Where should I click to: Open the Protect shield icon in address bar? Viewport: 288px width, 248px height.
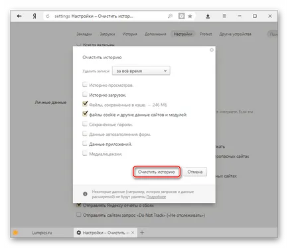click(x=181, y=16)
